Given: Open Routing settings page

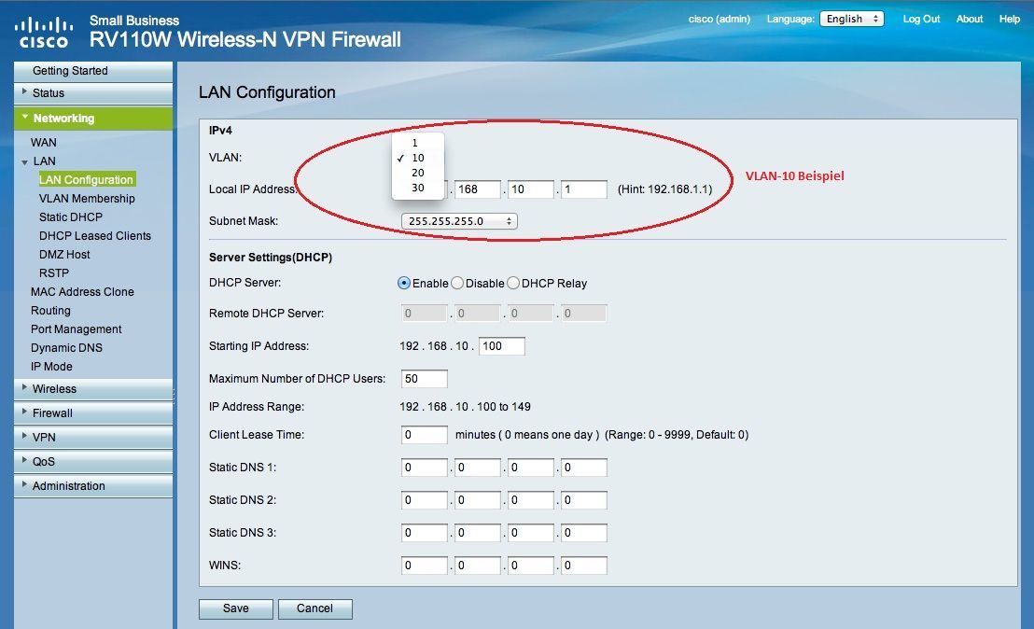Looking at the screenshot, I should 50,311.
